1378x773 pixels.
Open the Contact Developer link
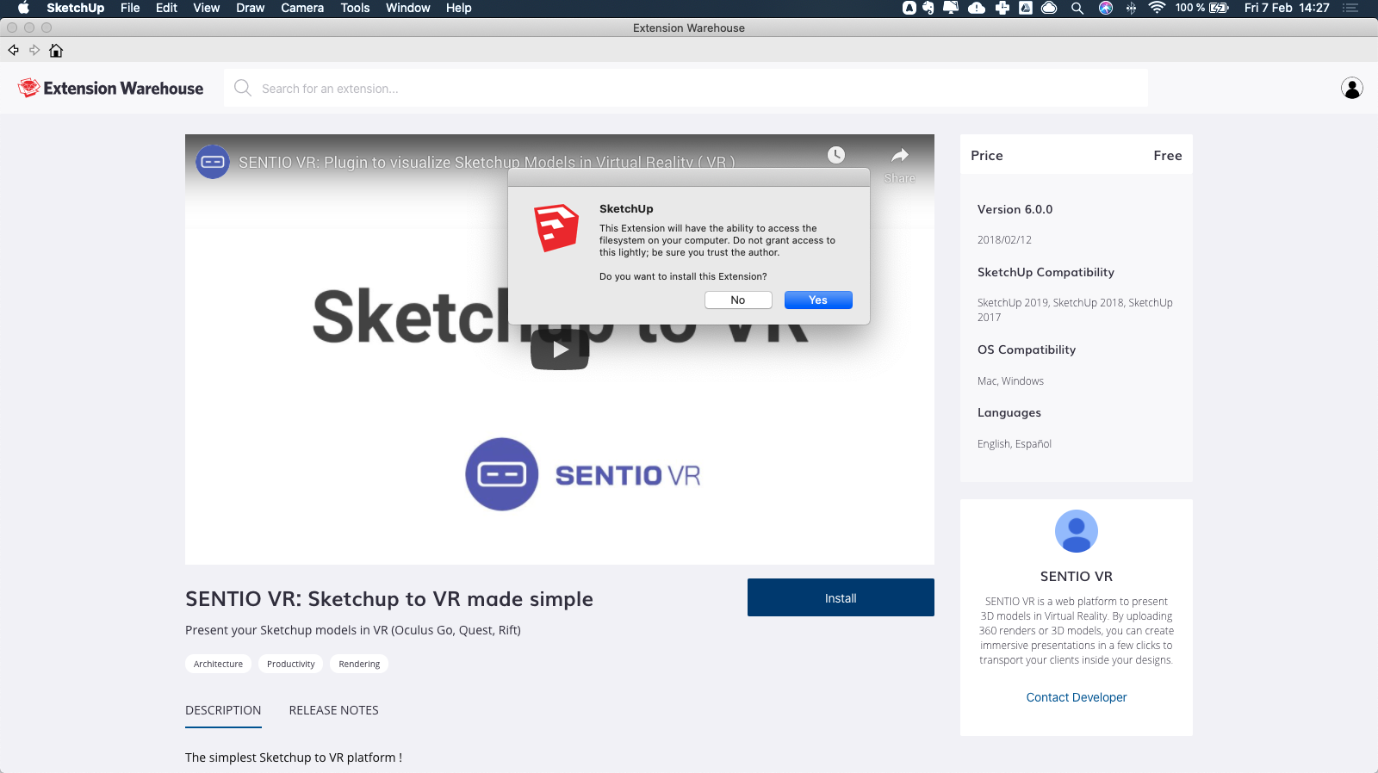pyautogui.click(x=1077, y=697)
